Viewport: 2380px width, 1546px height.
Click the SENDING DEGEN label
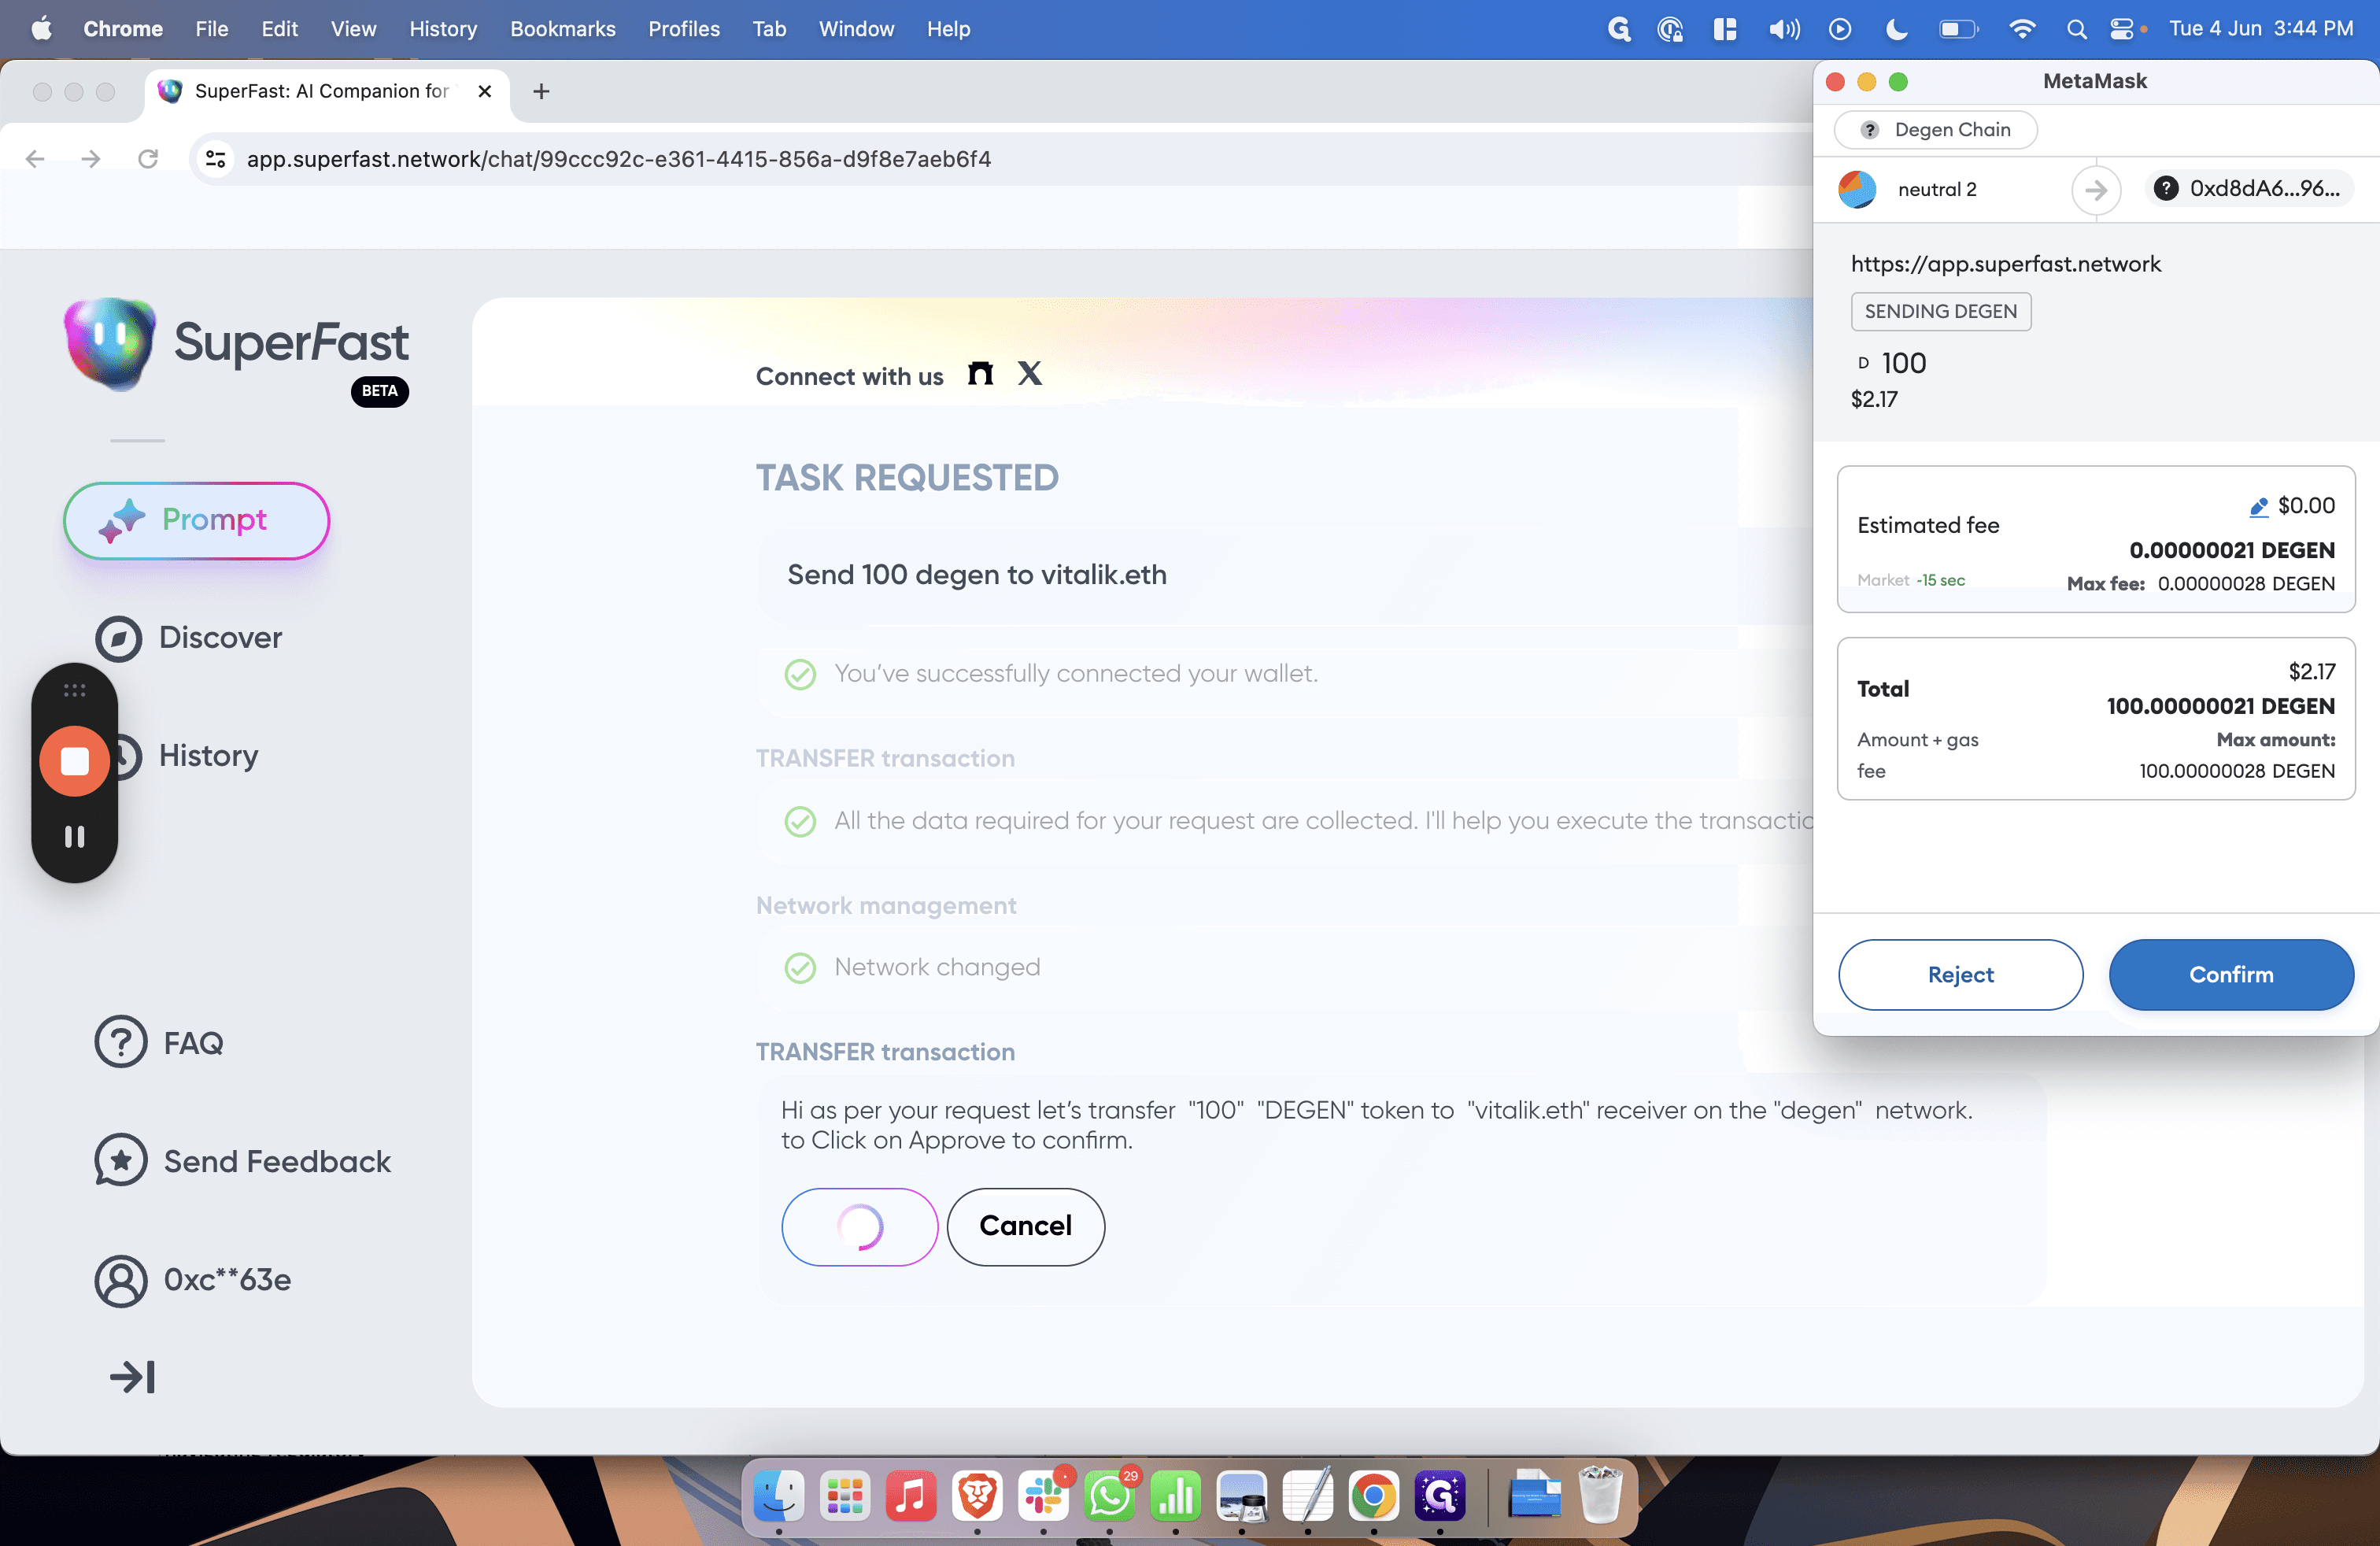click(1940, 311)
